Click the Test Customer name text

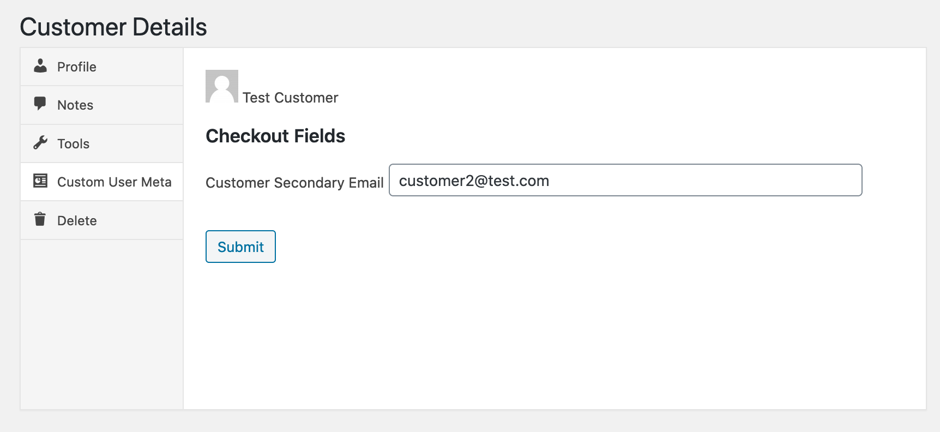click(x=290, y=98)
